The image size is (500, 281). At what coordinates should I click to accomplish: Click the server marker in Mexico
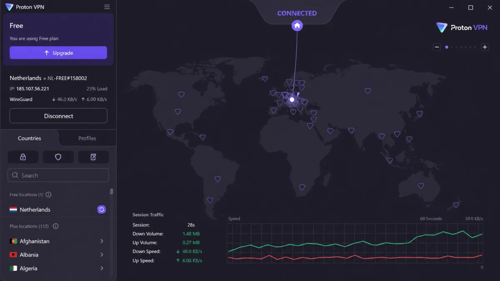[x=170, y=132]
